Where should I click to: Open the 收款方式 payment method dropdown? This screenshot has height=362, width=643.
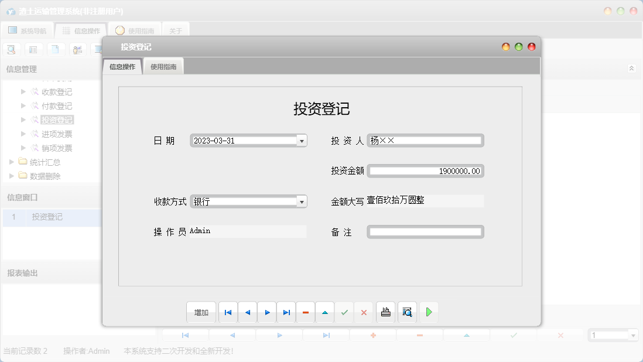tap(301, 201)
